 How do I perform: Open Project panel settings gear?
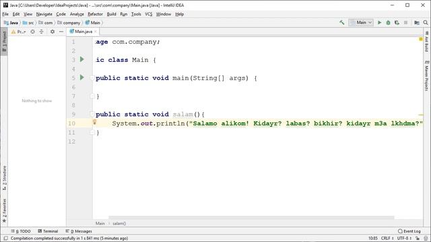click(x=53, y=32)
